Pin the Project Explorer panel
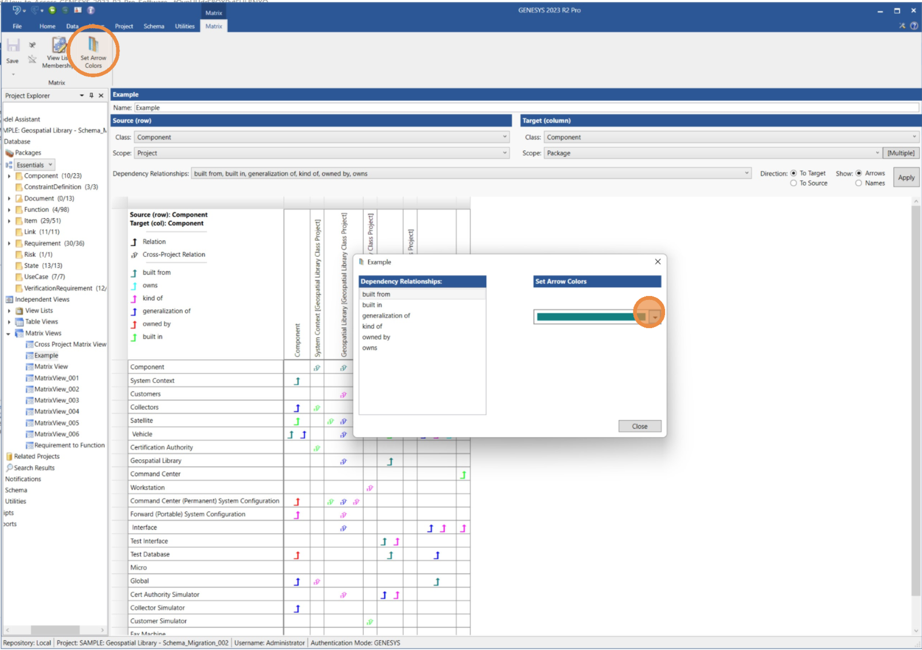This screenshot has width=922, height=650. pyautogui.click(x=91, y=96)
